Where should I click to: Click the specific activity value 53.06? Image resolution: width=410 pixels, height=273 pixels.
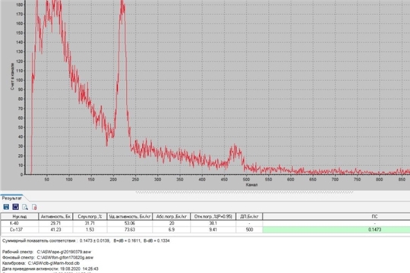130,223
